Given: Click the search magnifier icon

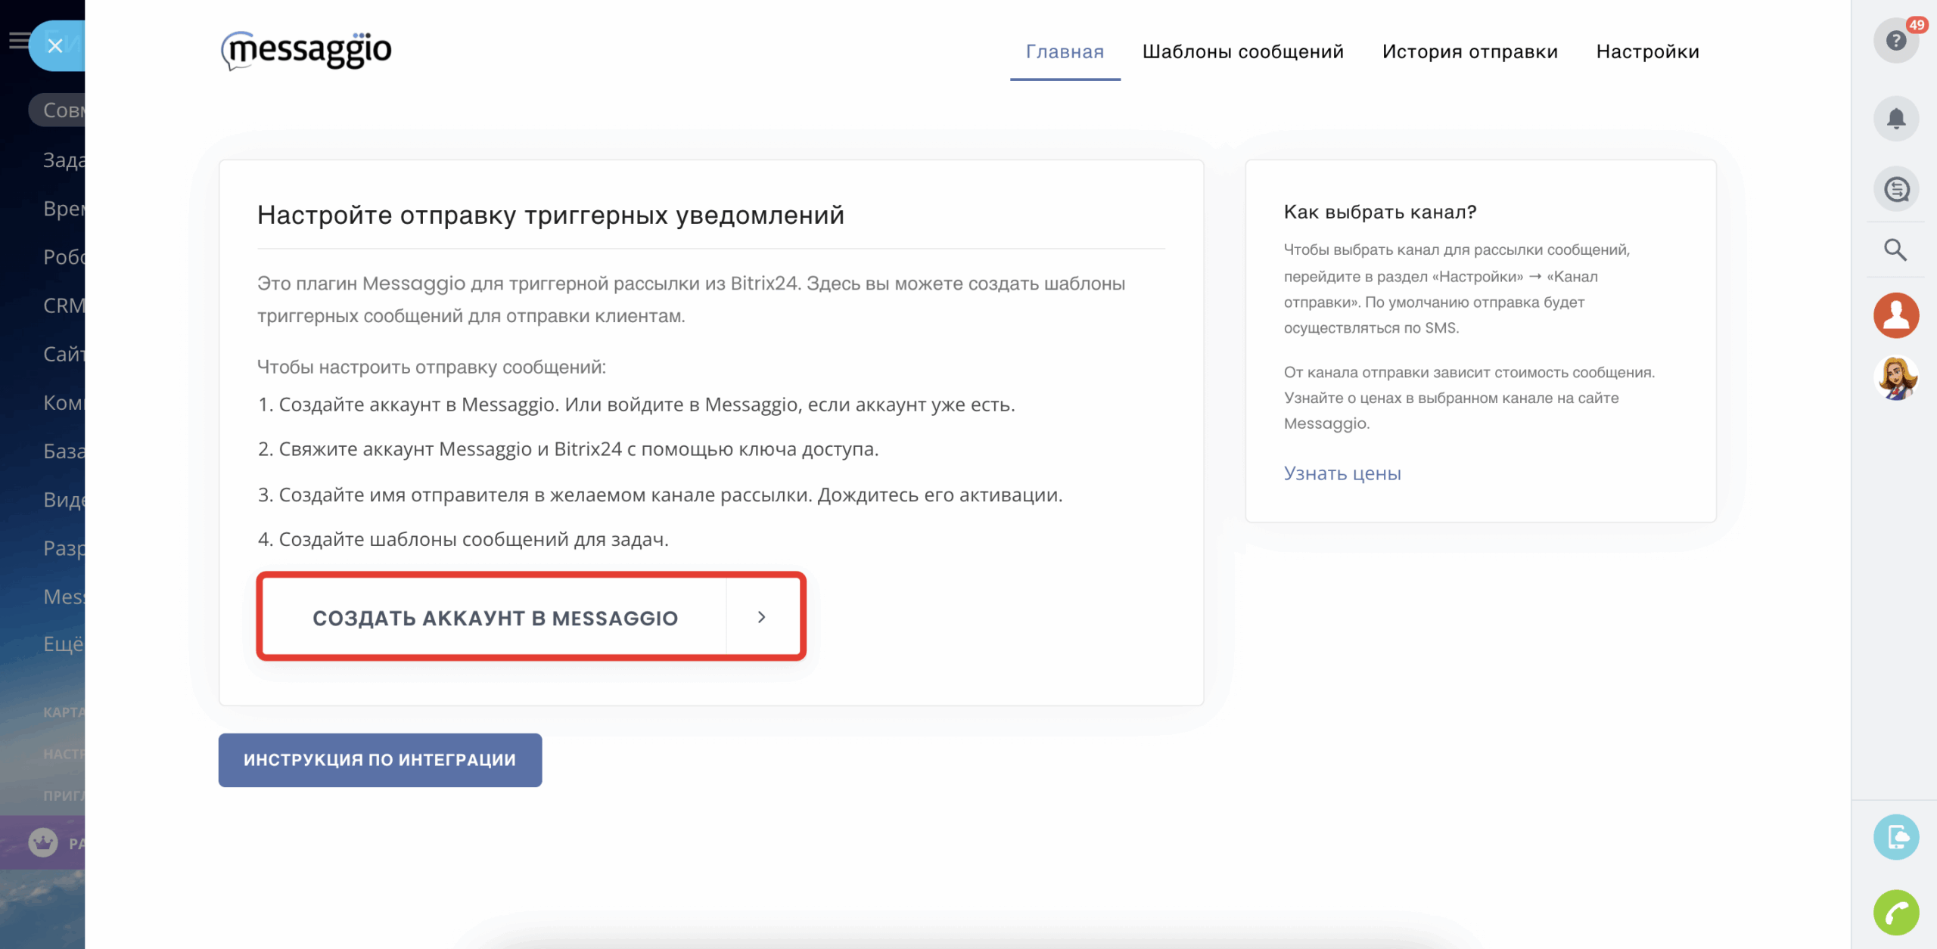Looking at the screenshot, I should tap(1895, 250).
